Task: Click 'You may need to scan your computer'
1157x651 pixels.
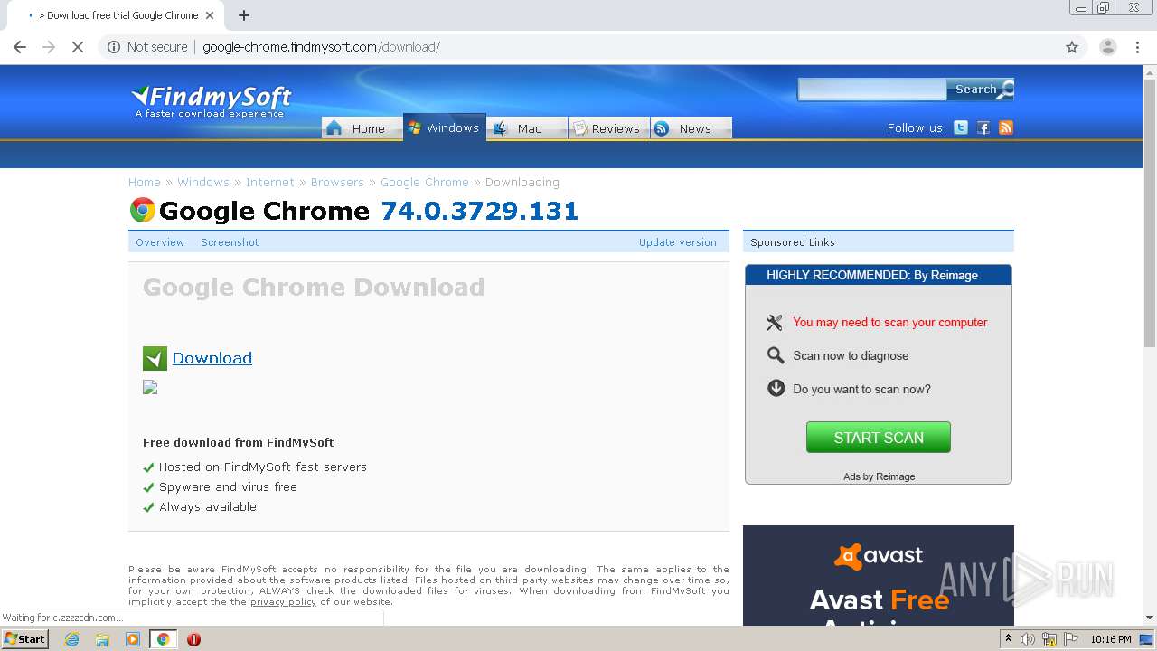Action: tap(889, 322)
